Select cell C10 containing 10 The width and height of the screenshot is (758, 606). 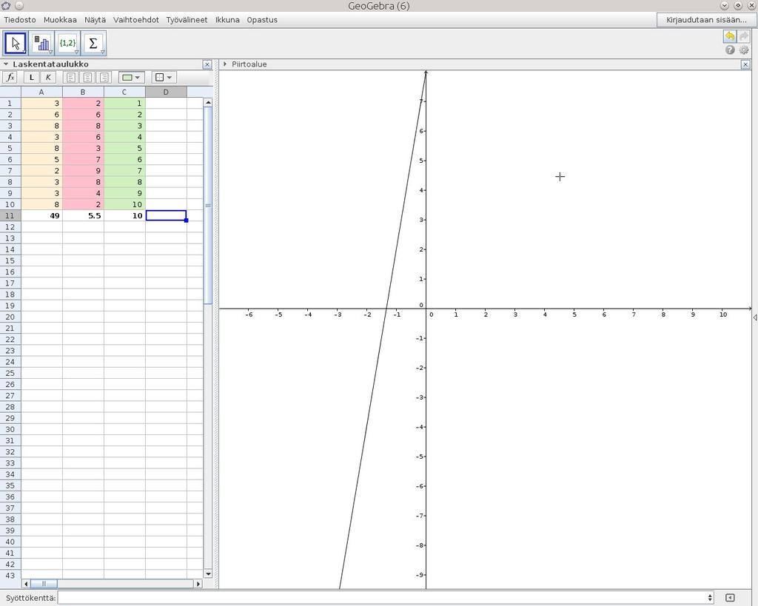click(124, 204)
